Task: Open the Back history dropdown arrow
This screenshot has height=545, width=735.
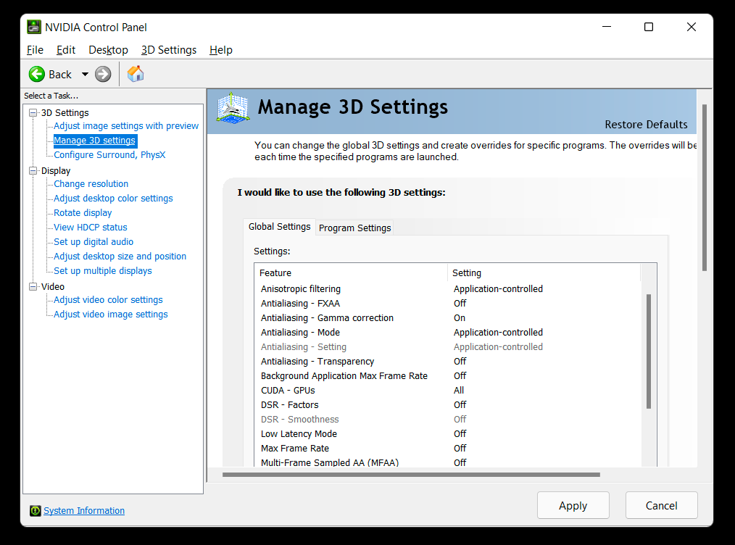Action: coord(85,74)
